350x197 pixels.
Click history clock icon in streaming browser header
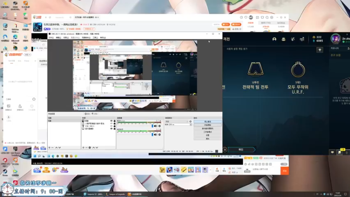point(241,17)
